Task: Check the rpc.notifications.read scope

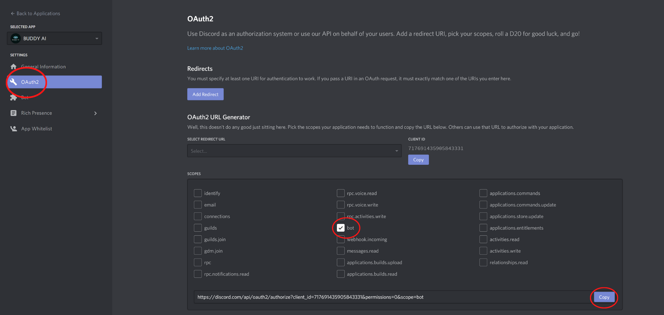Action: pos(198,274)
